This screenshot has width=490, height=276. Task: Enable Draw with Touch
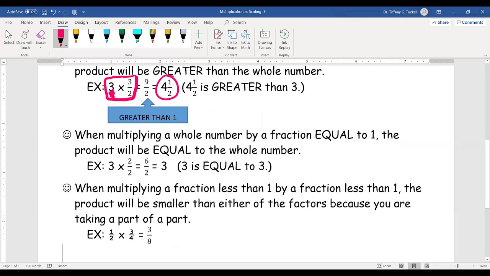[25, 40]
